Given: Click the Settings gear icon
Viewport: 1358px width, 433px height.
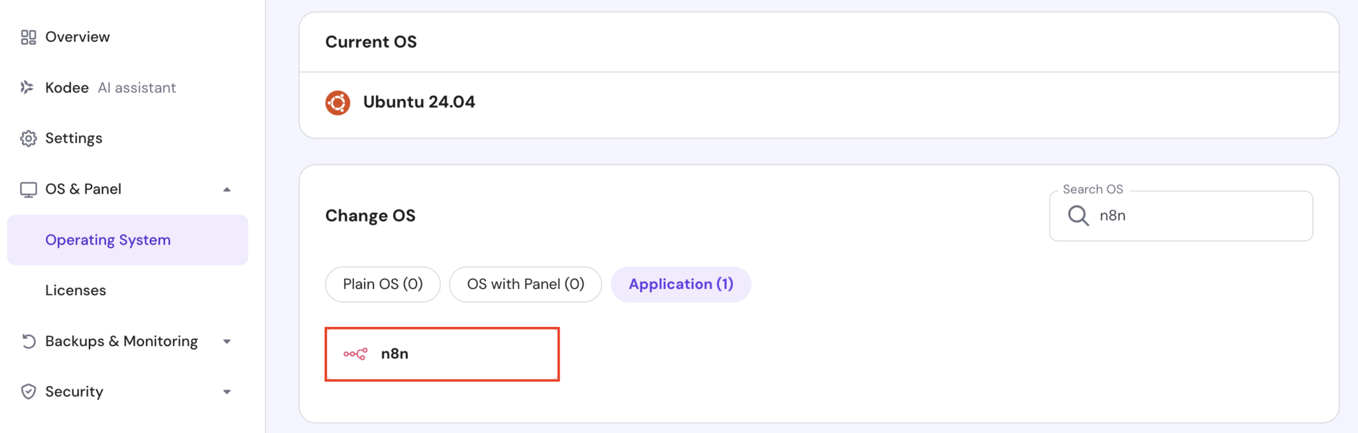Looking at the screenshot, I should click(28, 138).
